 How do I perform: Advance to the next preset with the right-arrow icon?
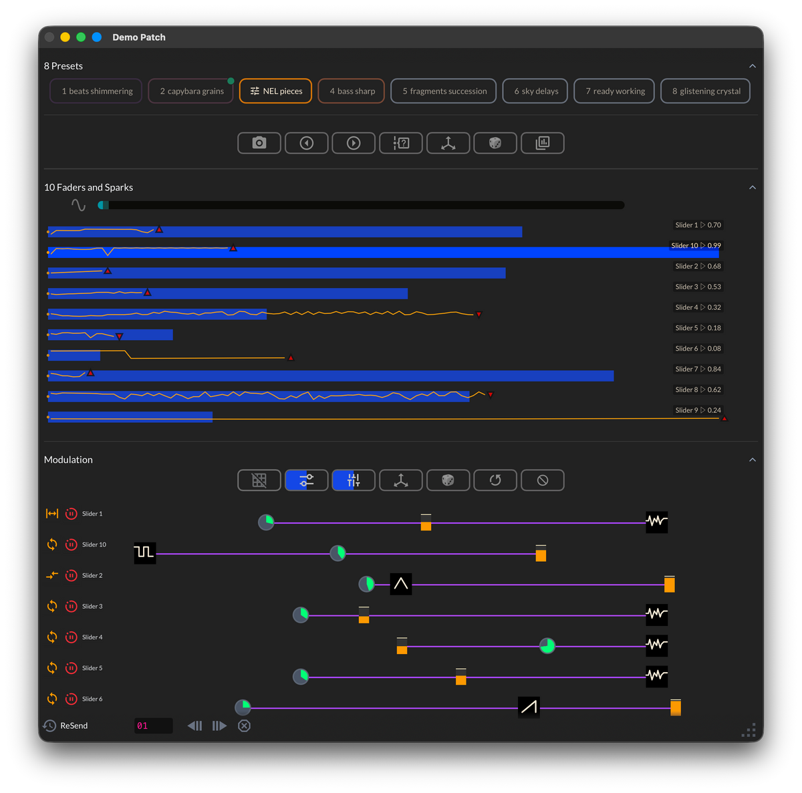354,143
